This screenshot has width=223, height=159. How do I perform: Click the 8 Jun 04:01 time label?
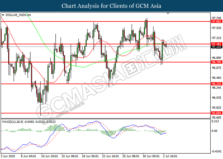(x=29, y=156)
